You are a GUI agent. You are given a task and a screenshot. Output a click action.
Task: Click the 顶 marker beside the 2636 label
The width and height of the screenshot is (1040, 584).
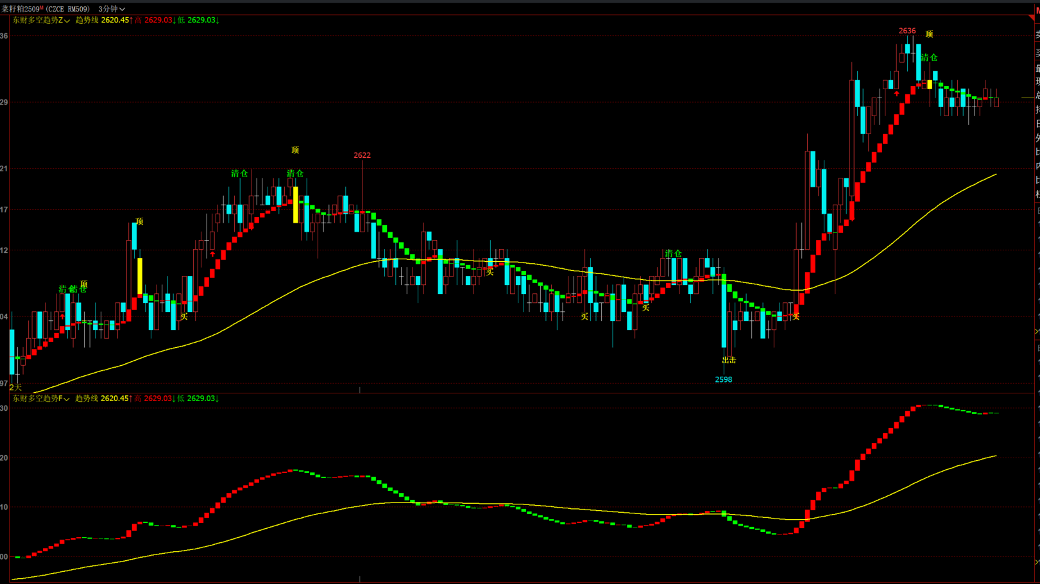tap(929, 34)
